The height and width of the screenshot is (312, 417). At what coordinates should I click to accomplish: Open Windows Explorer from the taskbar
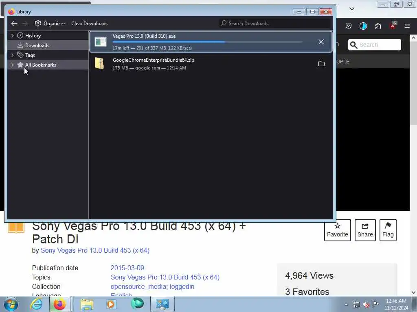point(87,304)
